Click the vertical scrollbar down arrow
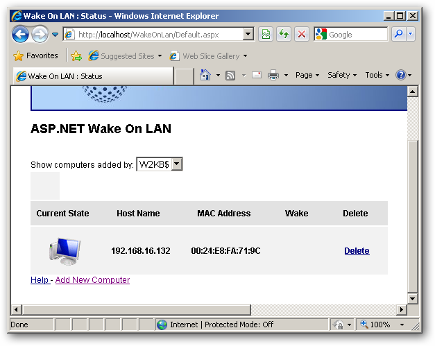 point(413,299)
